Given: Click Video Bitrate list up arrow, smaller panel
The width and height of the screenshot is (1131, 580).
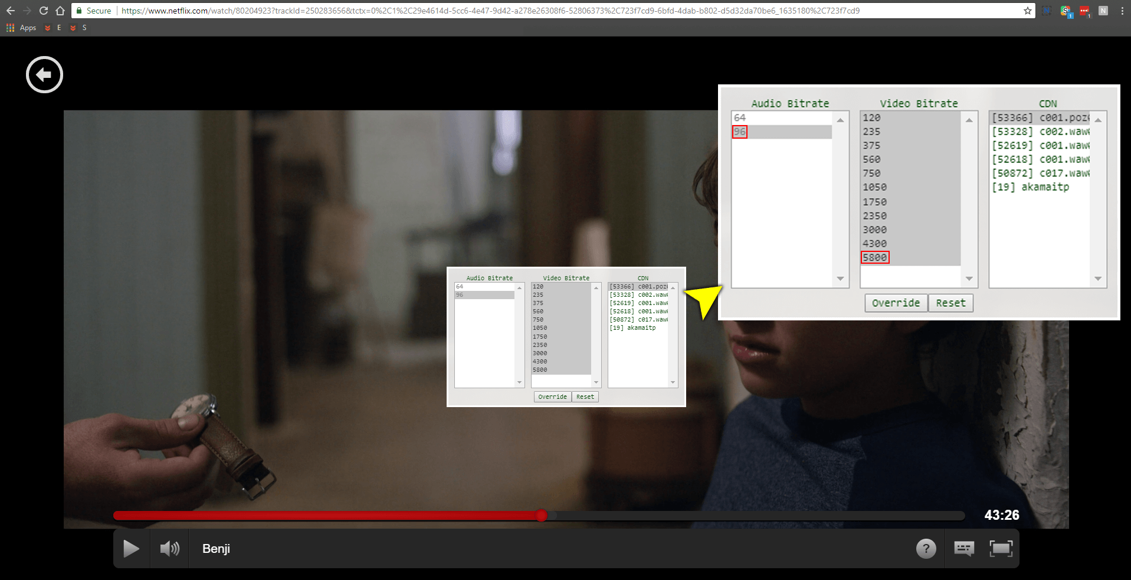Looking at the screenshot, I should pos(596,288).
